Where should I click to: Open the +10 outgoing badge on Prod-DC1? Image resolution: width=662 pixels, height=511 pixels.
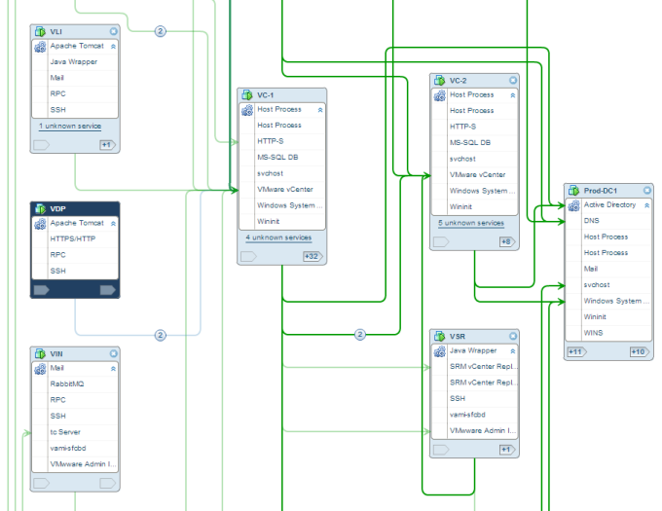click(x=640, y=352)
